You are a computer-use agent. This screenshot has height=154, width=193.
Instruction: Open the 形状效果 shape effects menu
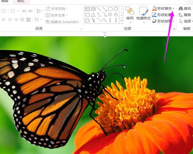coord(163,21)
